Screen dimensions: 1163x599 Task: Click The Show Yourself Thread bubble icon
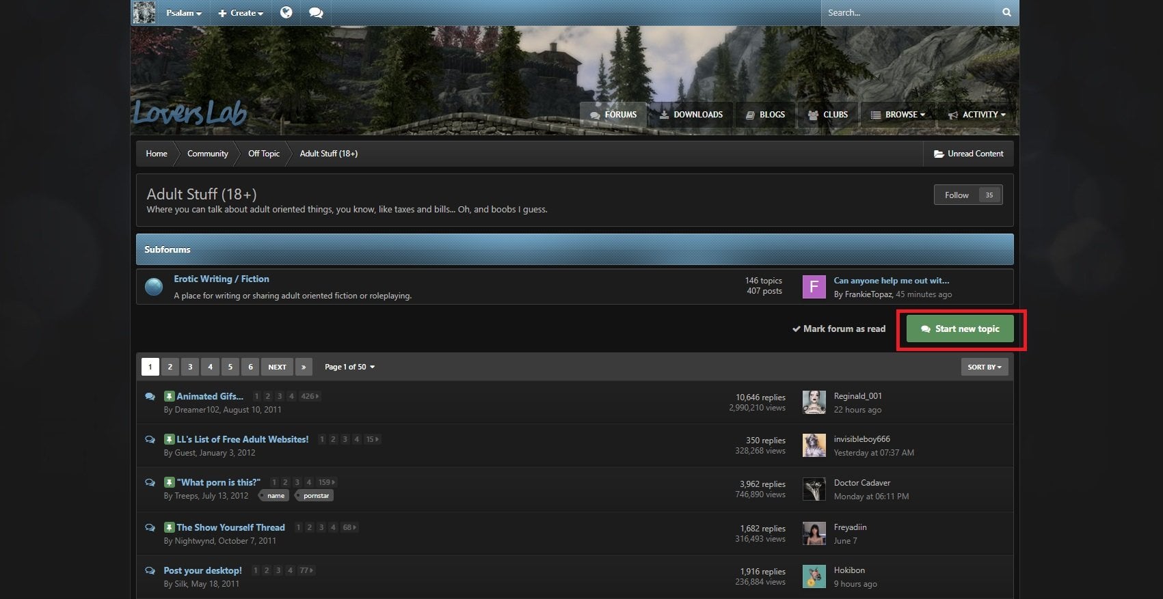pos(150,527)
